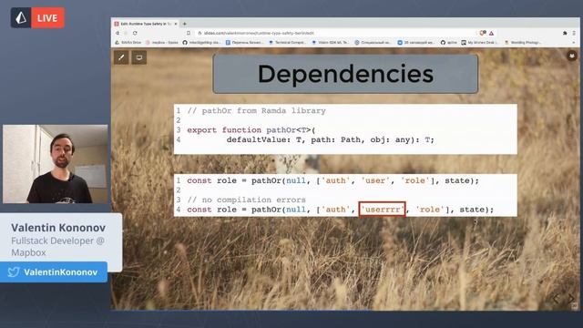Viewport: 583px width, 328px height.
Task: Click the avatar icon at slide top right
Action: [x=571, y=56]
